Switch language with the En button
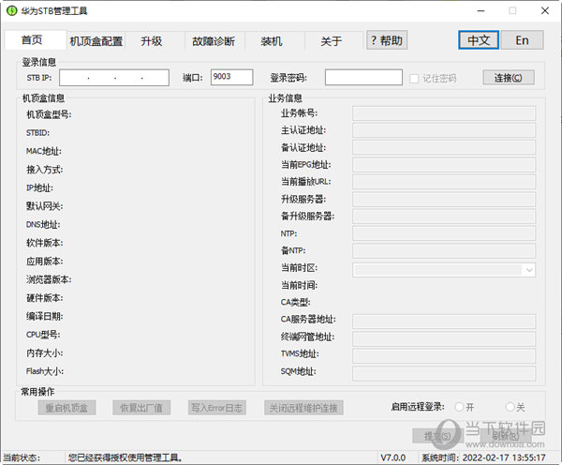 point(522,40)
